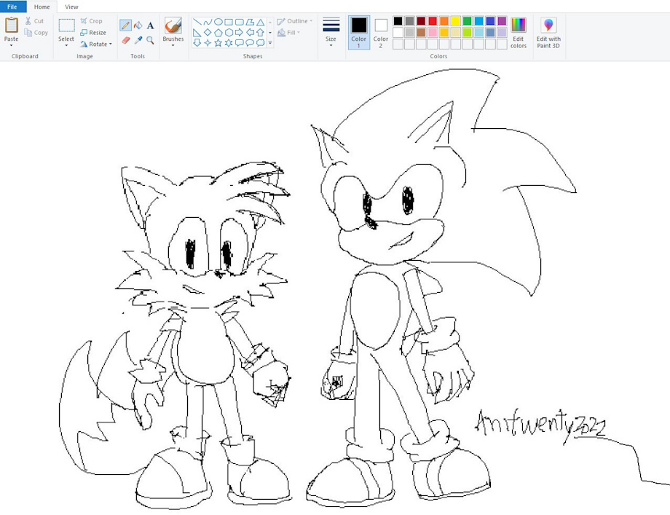Choose the Down arrow shape
This screenshot has width=670, height=515.
pyautogui.click(x=197, y=43)
